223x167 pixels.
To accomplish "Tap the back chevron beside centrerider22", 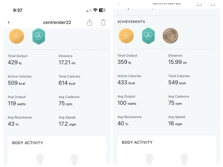I will (x=9, y=23).
